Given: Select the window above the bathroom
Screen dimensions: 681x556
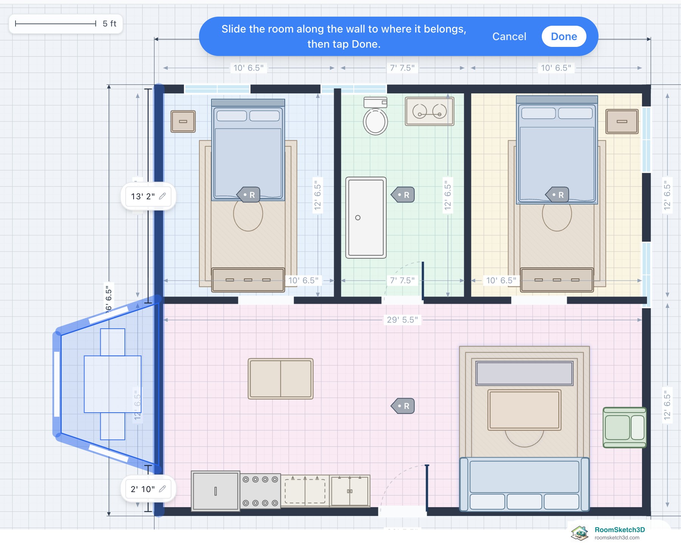Looking at the screenshot, I should coord(354,89).
